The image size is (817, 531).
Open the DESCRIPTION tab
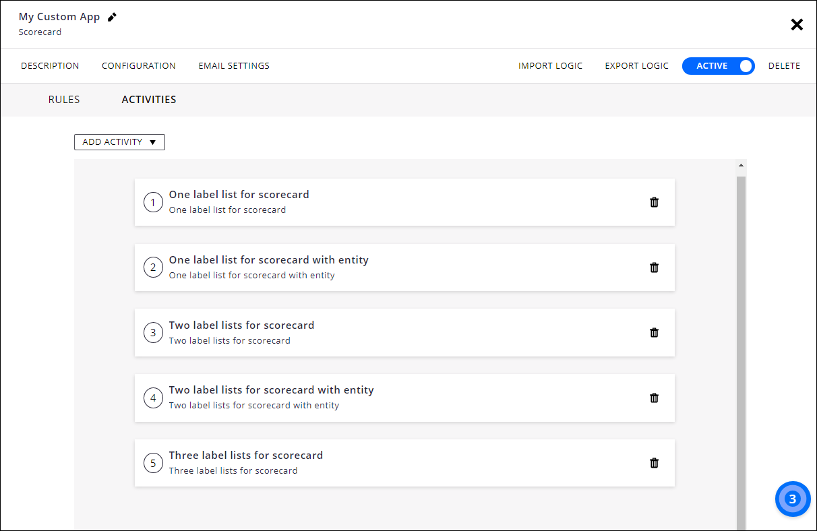pos(50,66)
